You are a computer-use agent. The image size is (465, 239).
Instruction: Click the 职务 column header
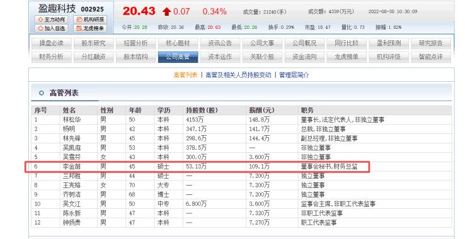coord(307,110)
